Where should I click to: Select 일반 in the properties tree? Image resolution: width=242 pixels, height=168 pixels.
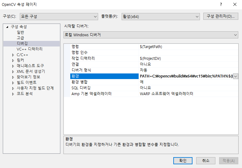pos(20,32)
